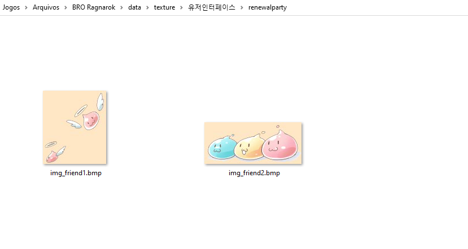Go to Arquivos in the path
The height and width of the screenshot is (249, 468).
46,7
